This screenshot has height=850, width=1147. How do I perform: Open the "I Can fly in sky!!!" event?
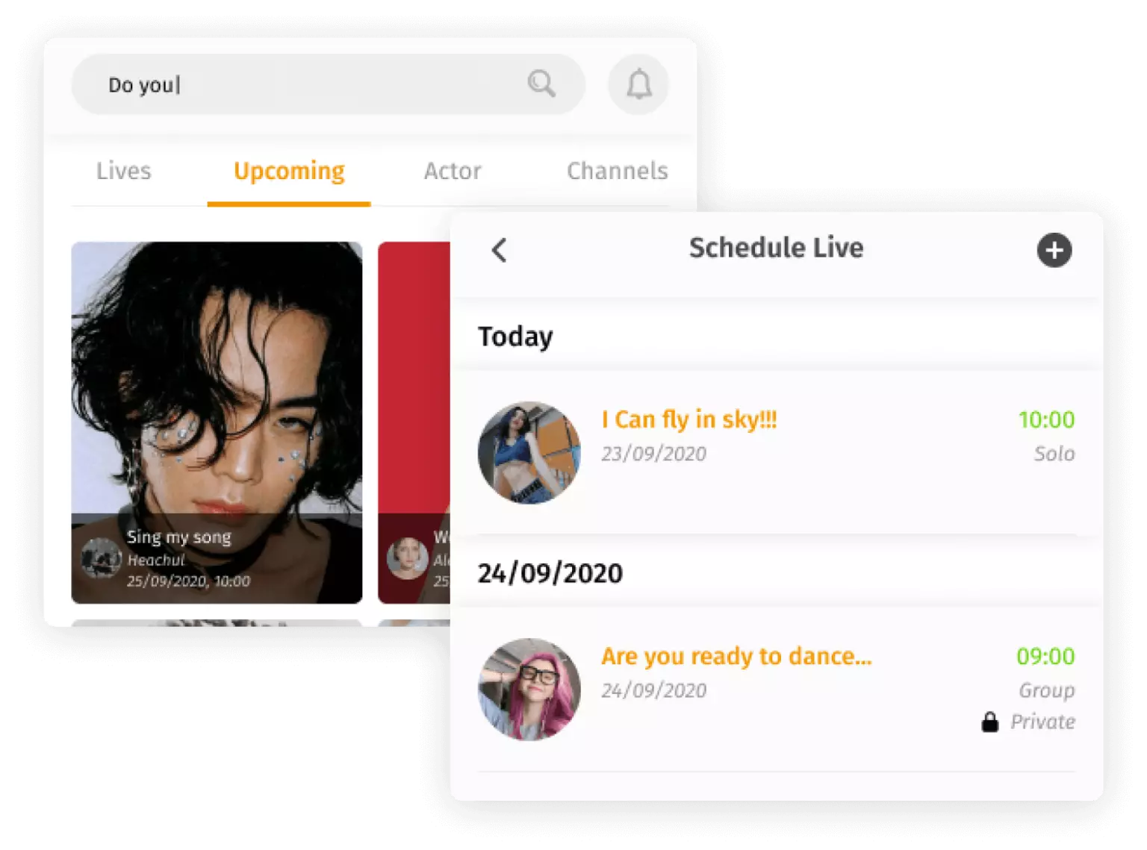tap(689, 419)
